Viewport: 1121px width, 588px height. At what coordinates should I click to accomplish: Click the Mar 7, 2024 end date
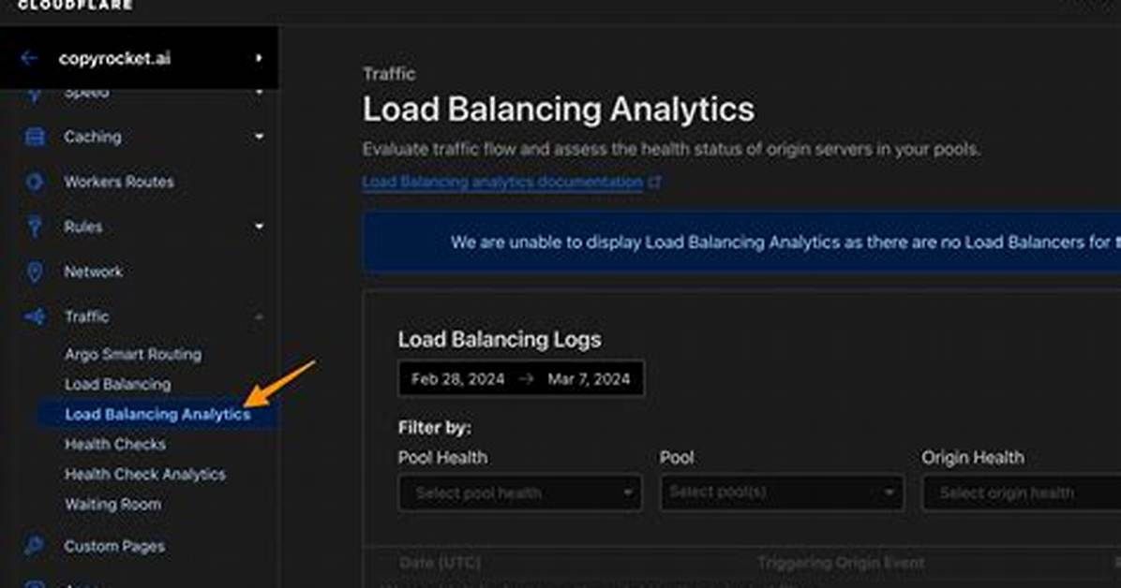coord(590,378)
